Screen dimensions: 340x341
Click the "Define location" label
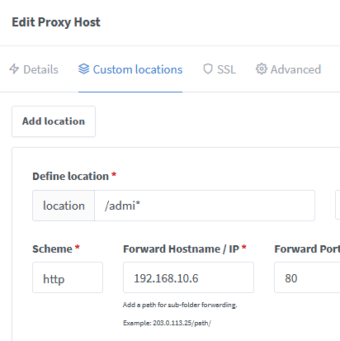[70, 177]
